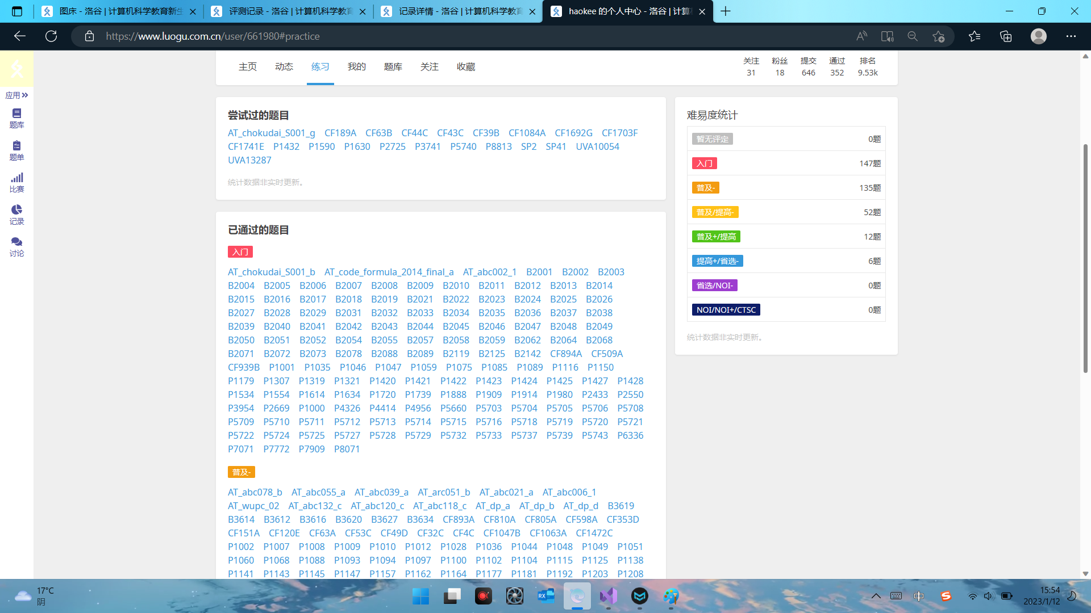
Task: Expand the 应用 sidebar chevron
Action: coord(25,95)
